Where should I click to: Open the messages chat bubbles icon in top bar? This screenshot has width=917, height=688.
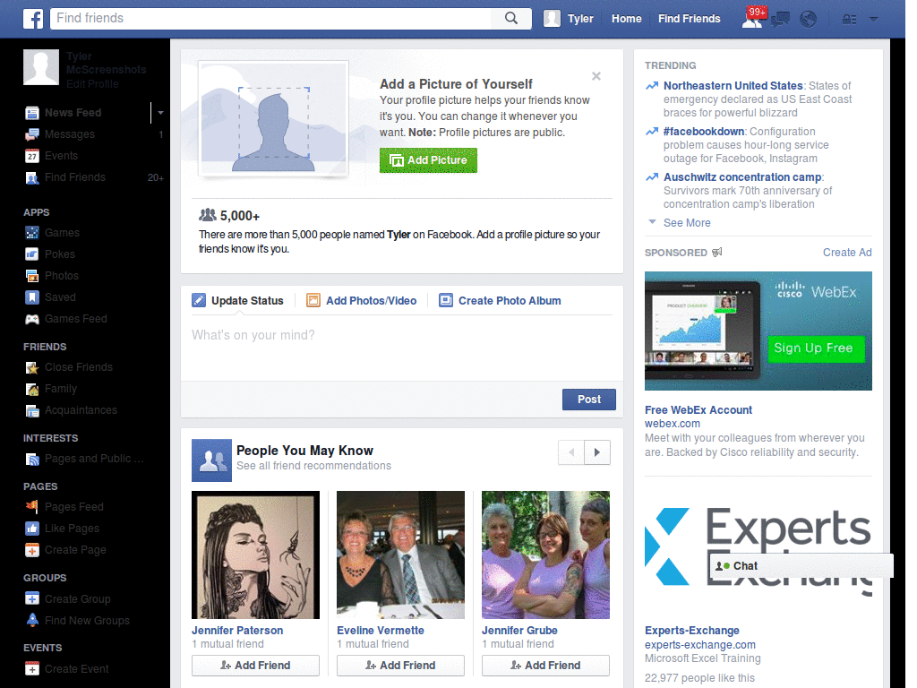(780, 20)
